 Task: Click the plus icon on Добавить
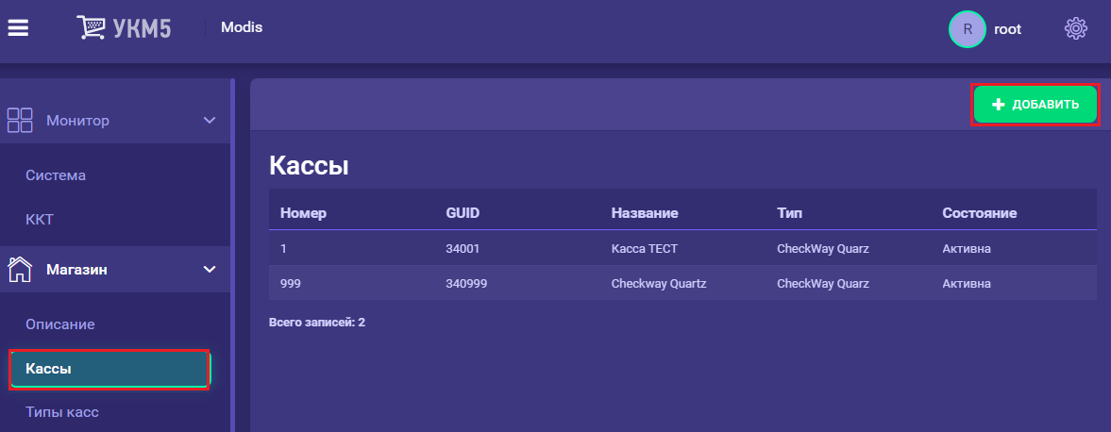pos(999,105)
